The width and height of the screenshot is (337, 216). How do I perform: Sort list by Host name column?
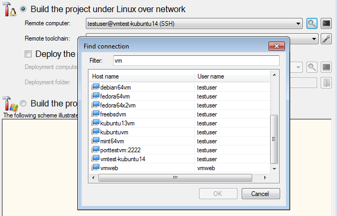click(x=142, y=76)
